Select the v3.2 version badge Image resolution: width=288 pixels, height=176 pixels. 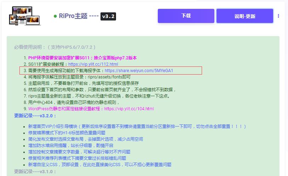108,16
